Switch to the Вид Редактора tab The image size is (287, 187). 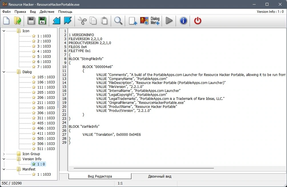[x=100, y=176]
